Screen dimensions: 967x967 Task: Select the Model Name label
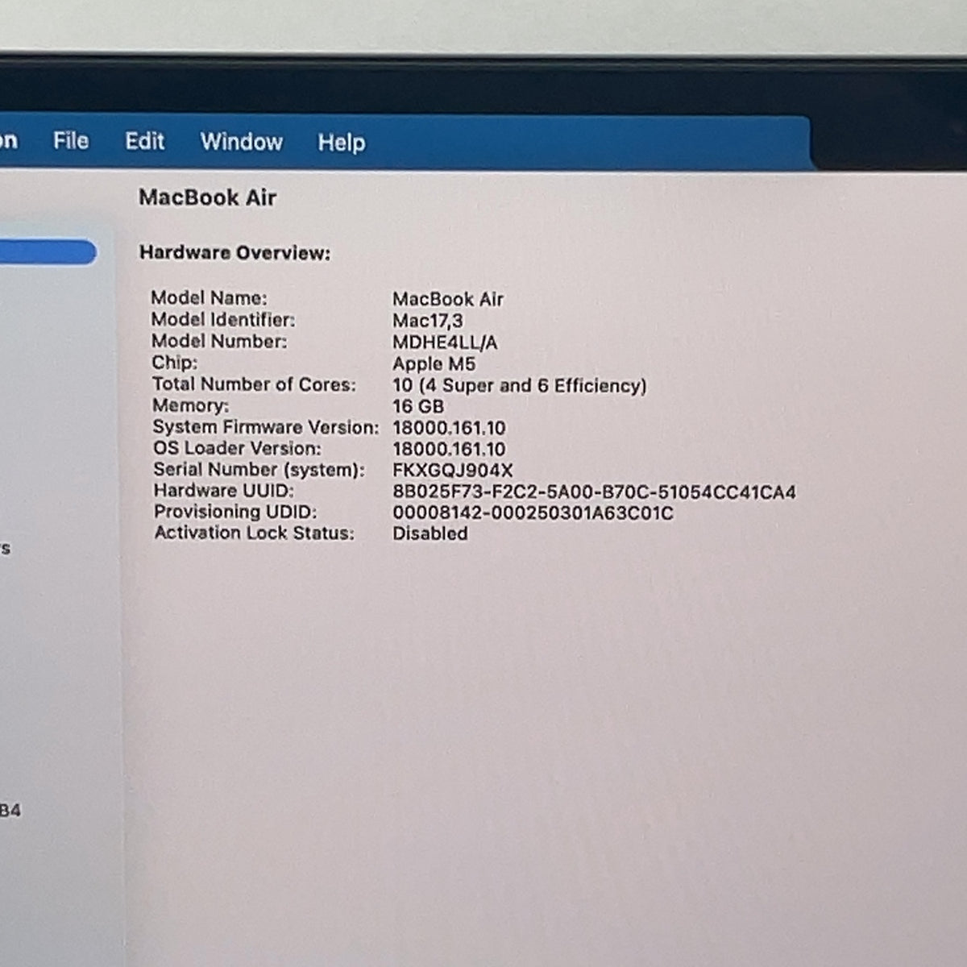pos(210,298)
